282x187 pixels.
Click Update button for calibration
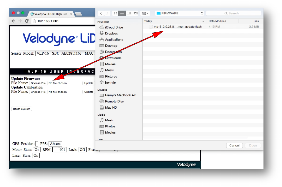pos(89,92)
